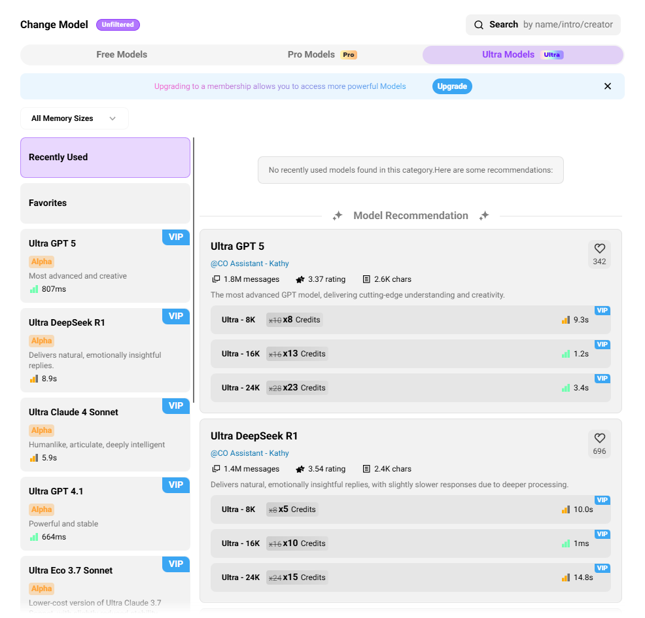Click 'Most advanced and creative' description

[78, 276]
